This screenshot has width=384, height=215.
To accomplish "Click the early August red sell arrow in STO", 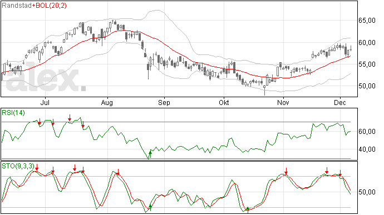I will [x=118, y=172].
